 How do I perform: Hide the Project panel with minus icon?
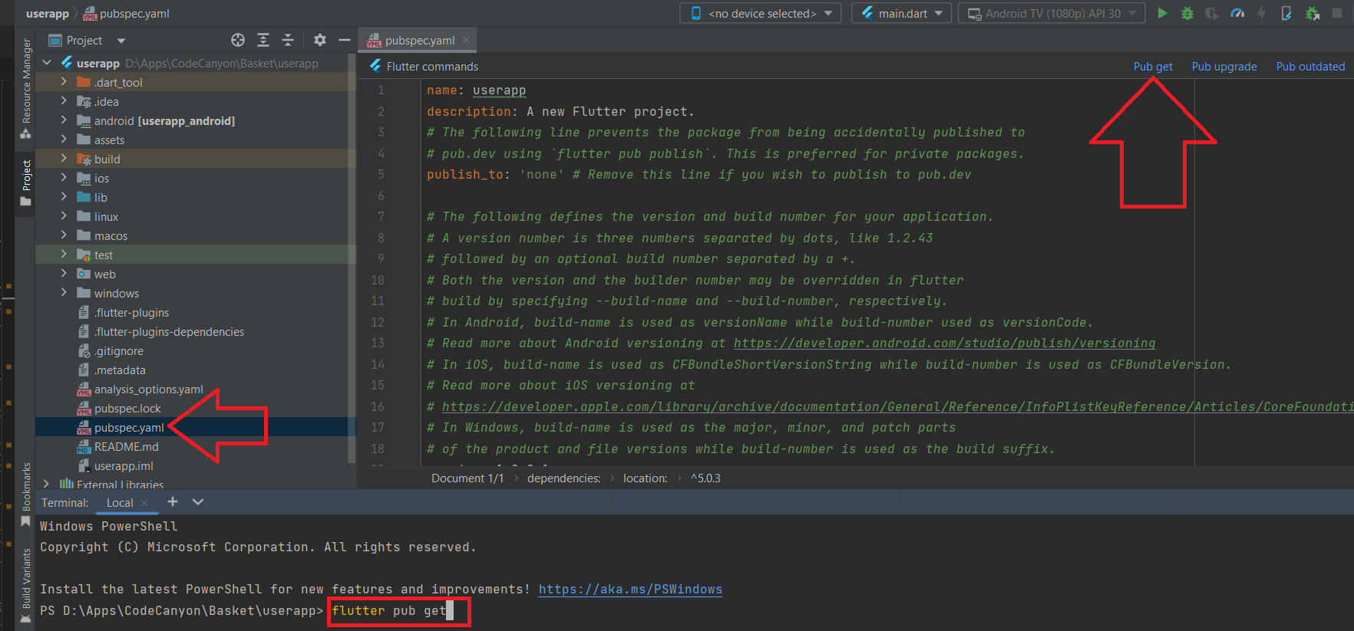[x=345, y=40]
